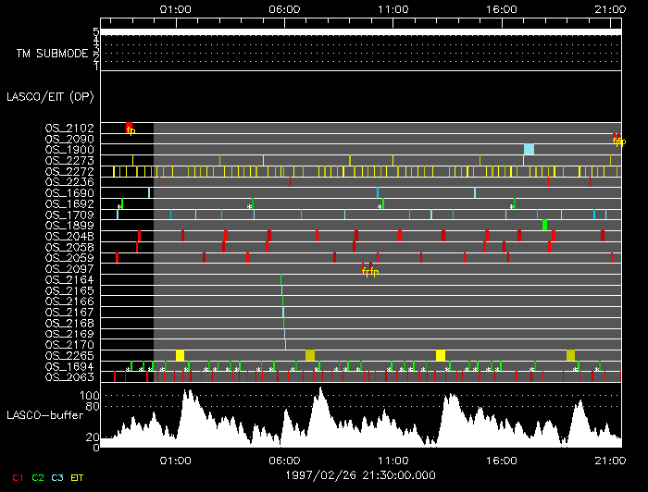
Task: Select the first yellow block in the OS_2265 row
Action: point(181,355)
